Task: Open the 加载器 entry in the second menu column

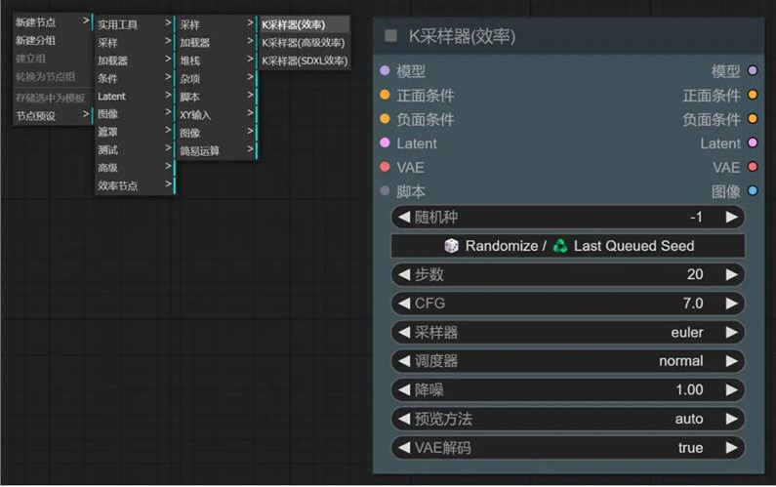Action: 135,61
